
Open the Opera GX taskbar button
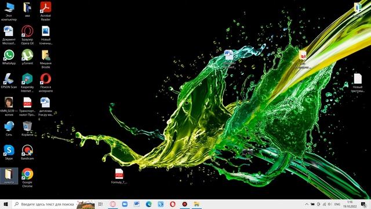pyautogui.click(x=113, y=204)
